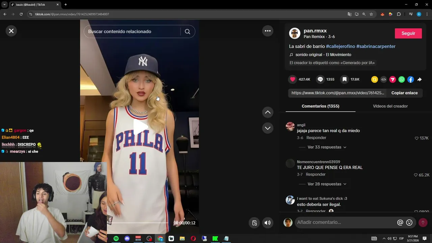
Task: Show hidden tray icons chevron
Action: [384, 239]
